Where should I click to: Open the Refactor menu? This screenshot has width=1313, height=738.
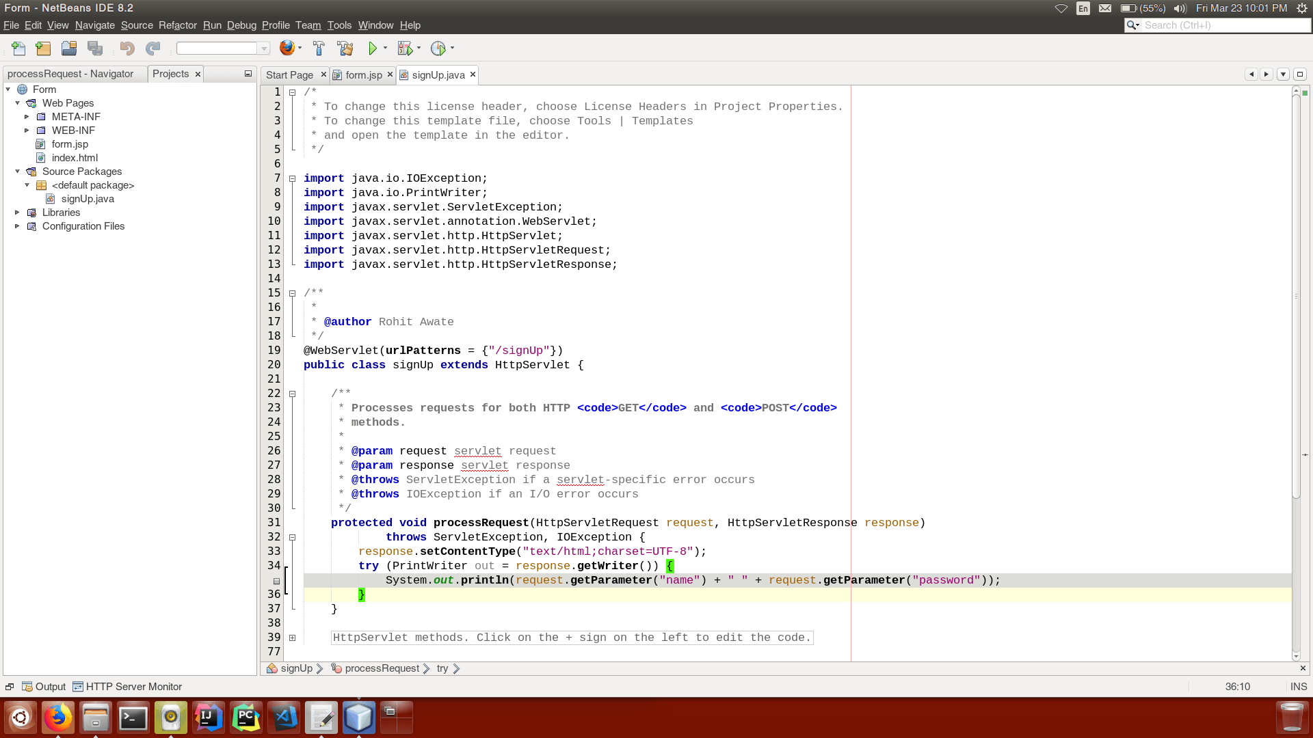(177, 25)
